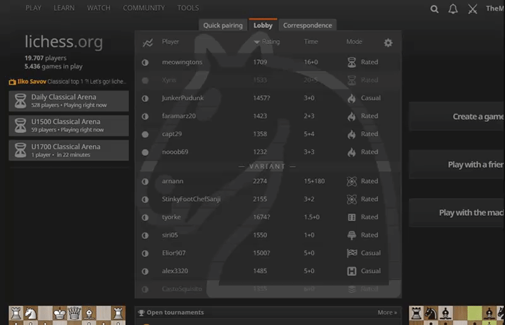Join siri05 1+0 game
The image size is (505, 325).
point(268,235)
